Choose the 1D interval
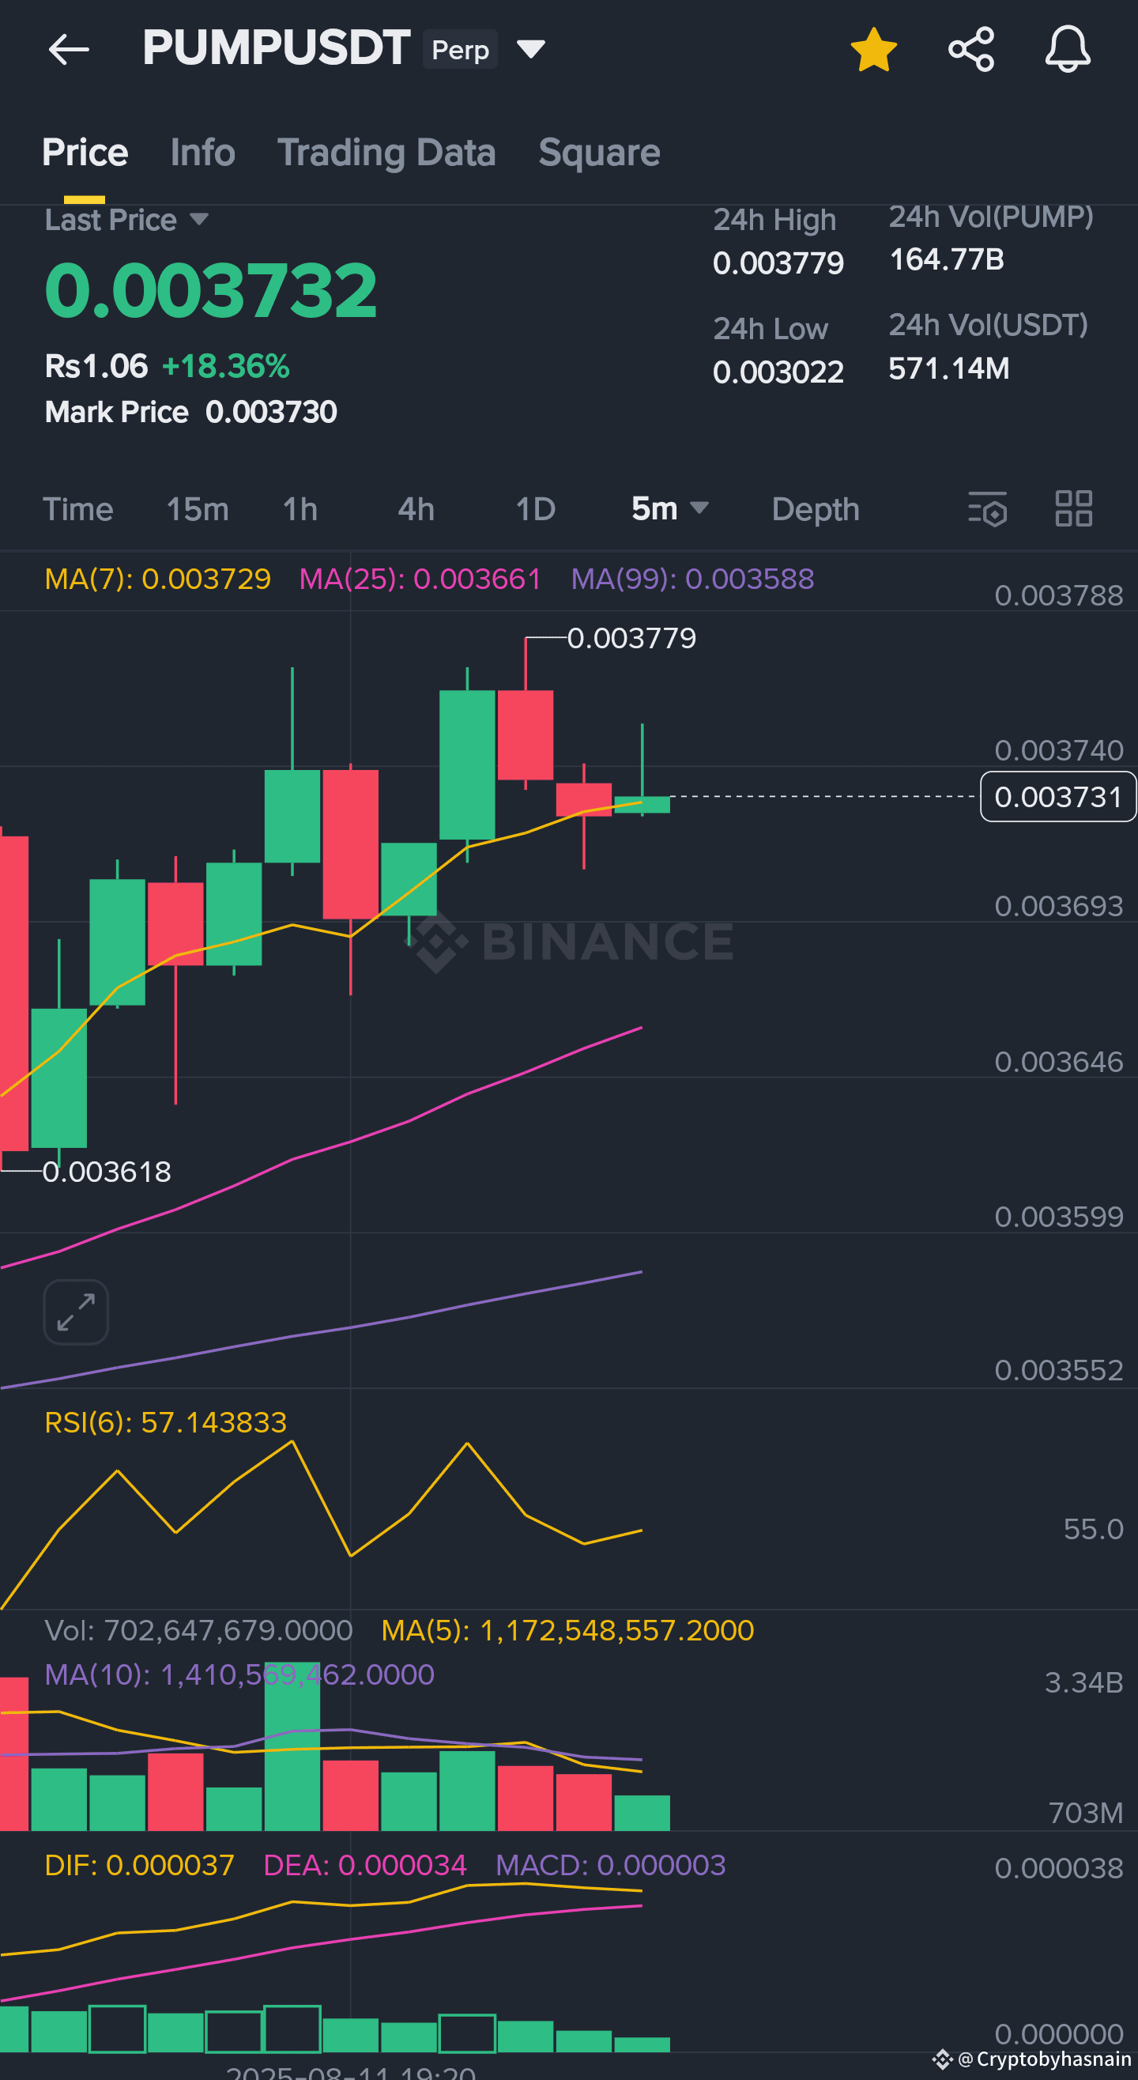 coord(536,509)
